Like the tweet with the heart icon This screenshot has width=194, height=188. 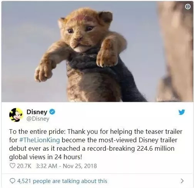click(x=12, y=166)
